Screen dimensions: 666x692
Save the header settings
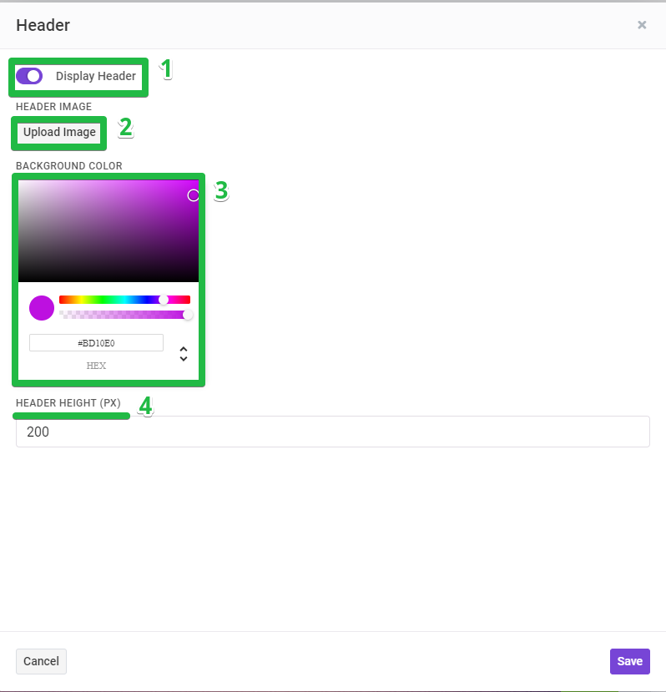pos(630,661)
